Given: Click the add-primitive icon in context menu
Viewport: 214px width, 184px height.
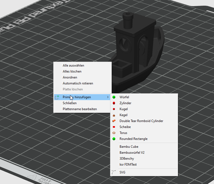Looking at the screenshot, I should coord(57,97).
